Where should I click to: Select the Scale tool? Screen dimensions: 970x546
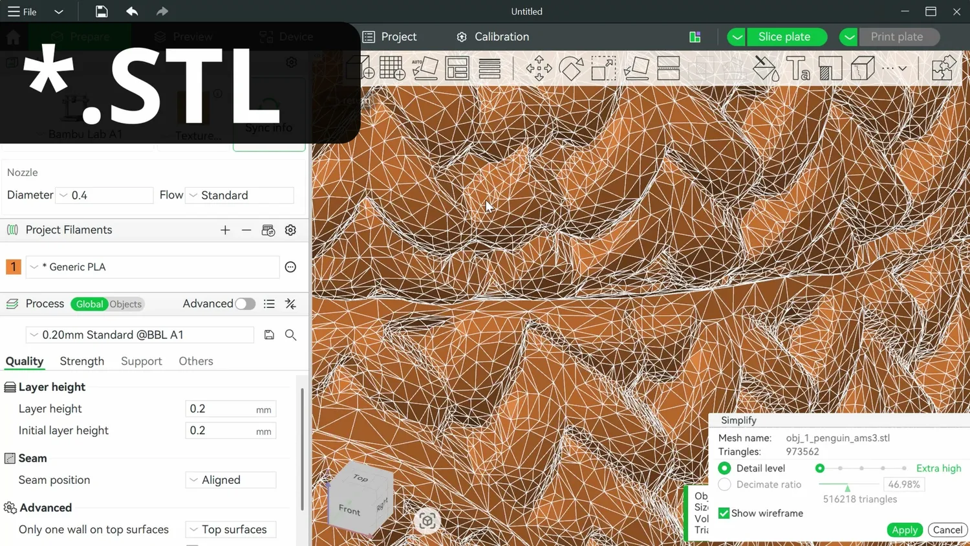(x=603, y=68)
